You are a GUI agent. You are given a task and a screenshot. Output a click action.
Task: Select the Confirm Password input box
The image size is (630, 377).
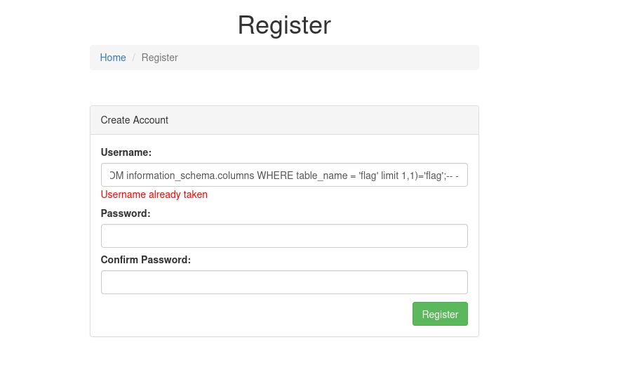coord(284,282)
